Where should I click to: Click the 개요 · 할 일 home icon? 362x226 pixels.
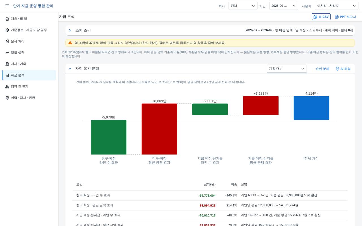(x=7, y=19)
